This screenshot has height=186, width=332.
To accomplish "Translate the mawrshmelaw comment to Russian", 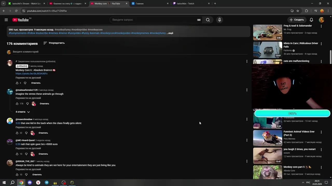I will [28, 127].
